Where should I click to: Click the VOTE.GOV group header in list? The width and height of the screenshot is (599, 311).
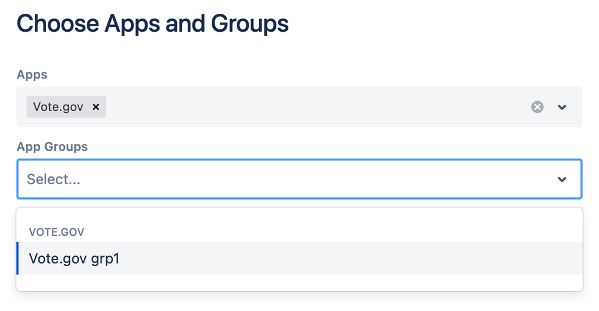(x=56, y=231)
